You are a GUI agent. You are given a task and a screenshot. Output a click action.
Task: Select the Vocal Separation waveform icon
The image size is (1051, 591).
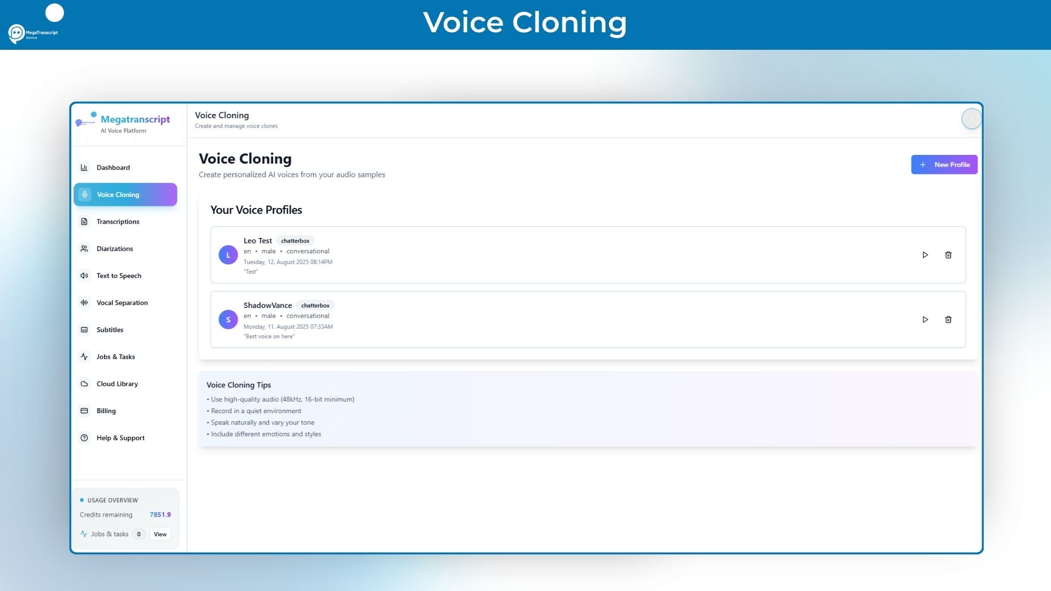84,302
